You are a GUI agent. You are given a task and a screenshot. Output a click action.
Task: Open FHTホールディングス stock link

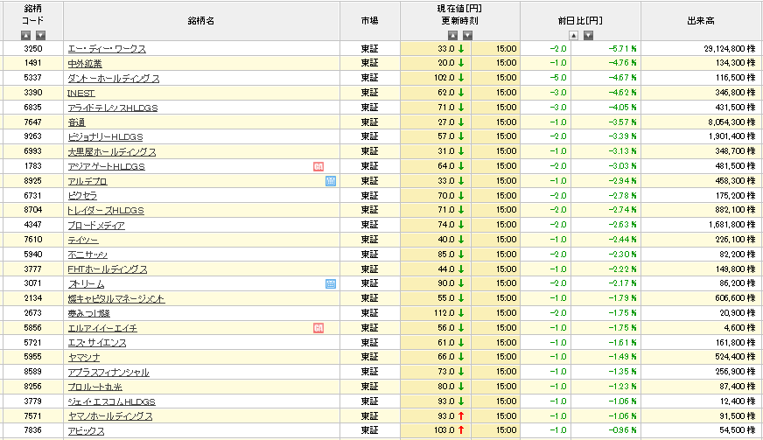point(107,269)
